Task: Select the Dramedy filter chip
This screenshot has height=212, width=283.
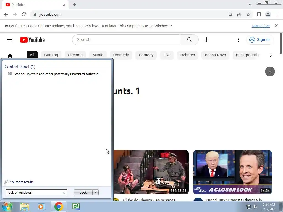Action: [x=121, y=55]
